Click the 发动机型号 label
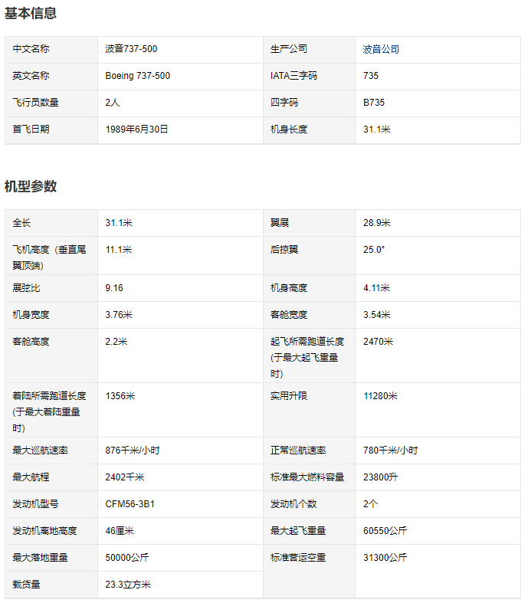 point(35,504)
